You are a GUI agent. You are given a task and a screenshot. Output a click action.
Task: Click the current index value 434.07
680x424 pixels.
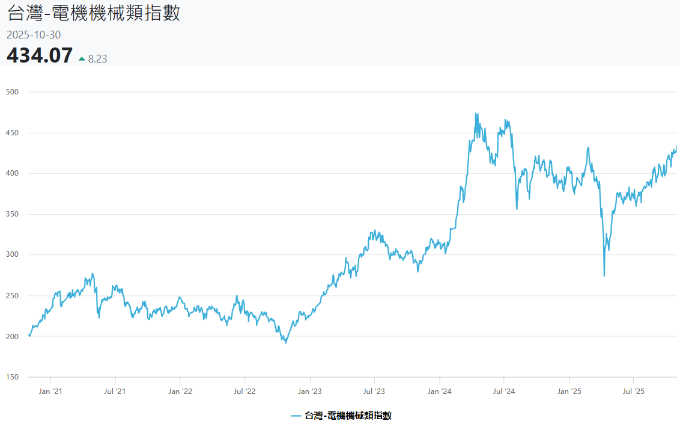[x=40, y=56]
